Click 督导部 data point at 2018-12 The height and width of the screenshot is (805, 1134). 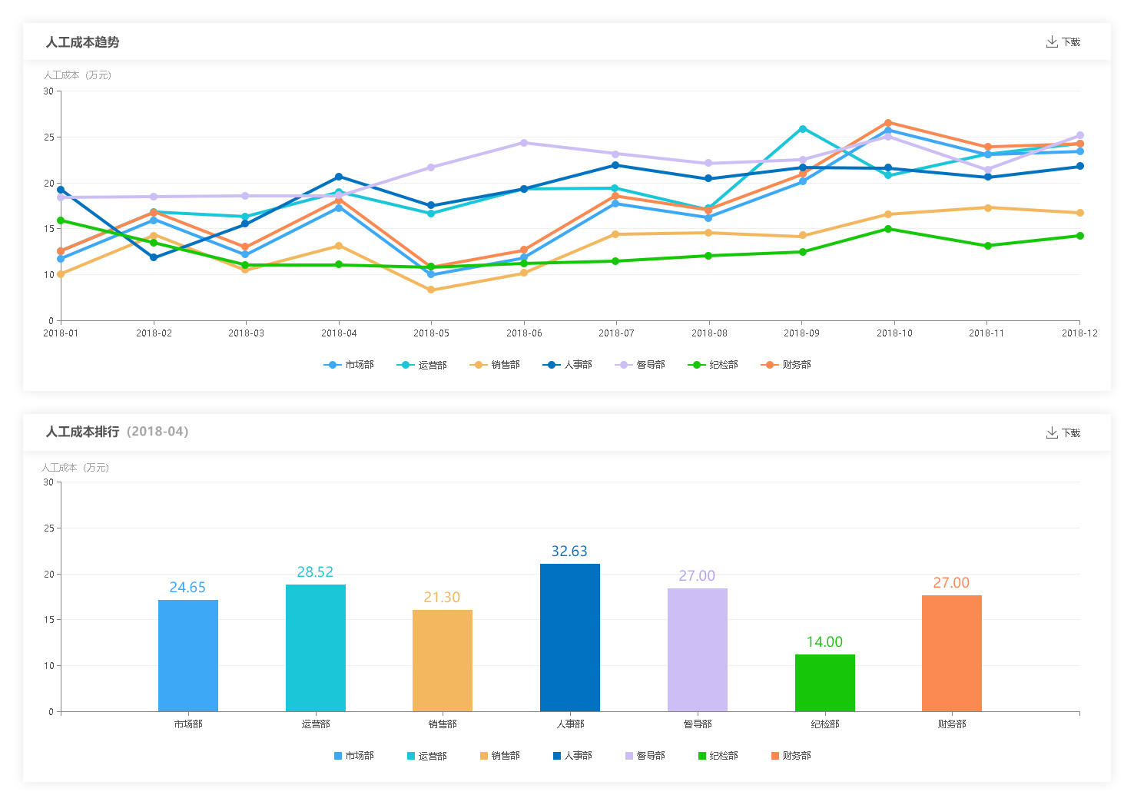pyautogui.click(x=1080, y=135)
